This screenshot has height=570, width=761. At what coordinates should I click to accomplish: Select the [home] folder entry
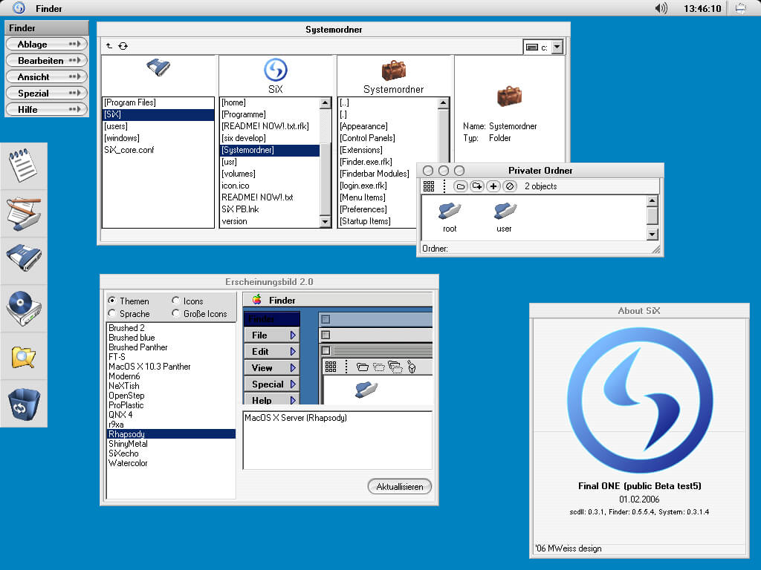point(270,102)
